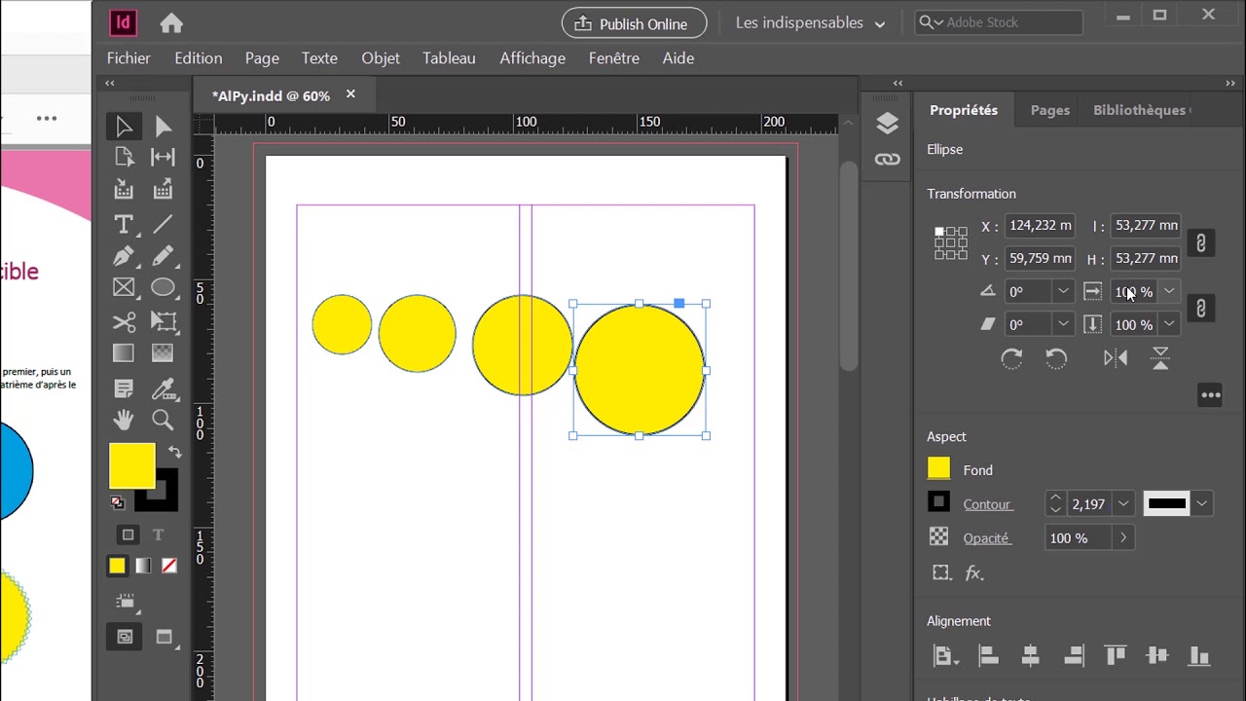Toggle constrain proportions for width and height

[1201, 242]
